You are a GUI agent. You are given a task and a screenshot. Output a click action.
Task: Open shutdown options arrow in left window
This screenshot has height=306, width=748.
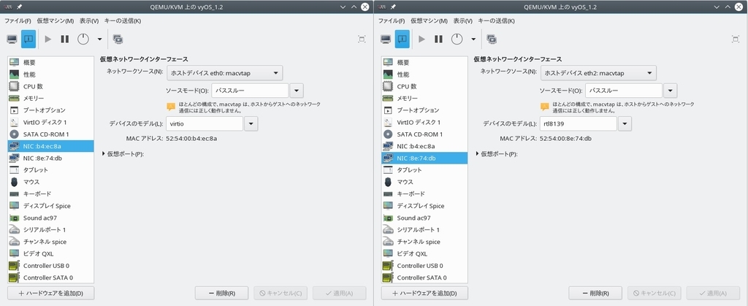(99, 39)
